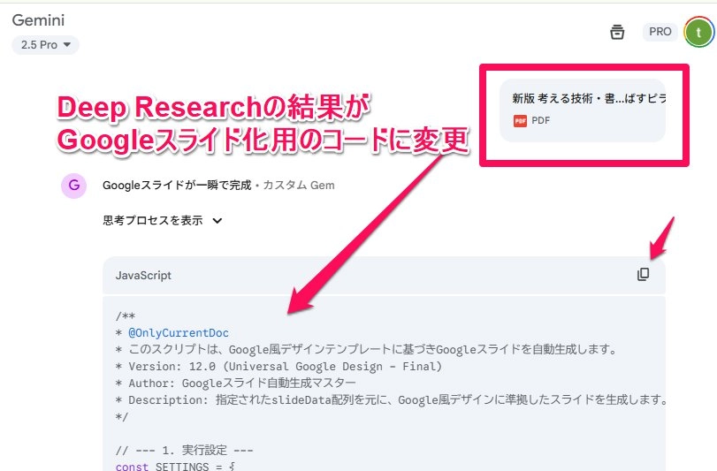The width and height of the screenshot is (717, 471).
Task: Click the const SETTINGS code line
Action: pos(176,466)
